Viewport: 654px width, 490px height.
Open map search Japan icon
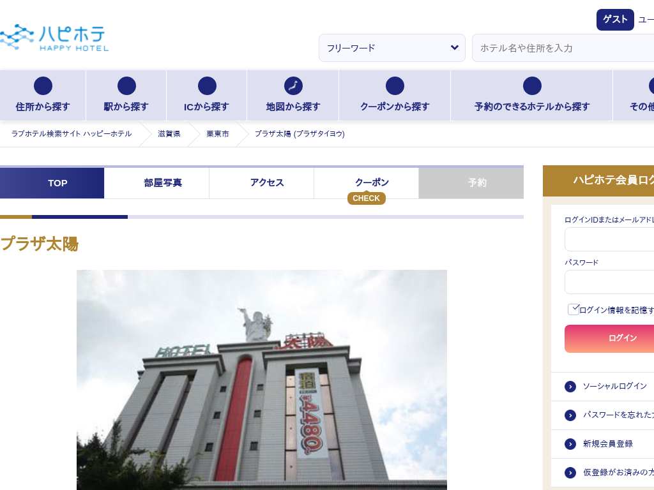293,85
